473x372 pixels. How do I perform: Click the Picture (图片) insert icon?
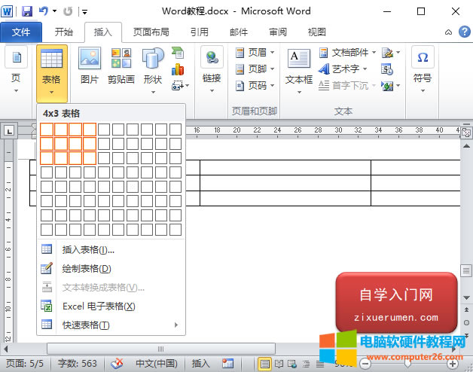click(90, 64)
